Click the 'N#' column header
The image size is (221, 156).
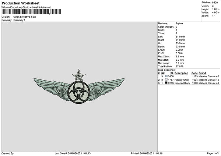pos(163,73)
